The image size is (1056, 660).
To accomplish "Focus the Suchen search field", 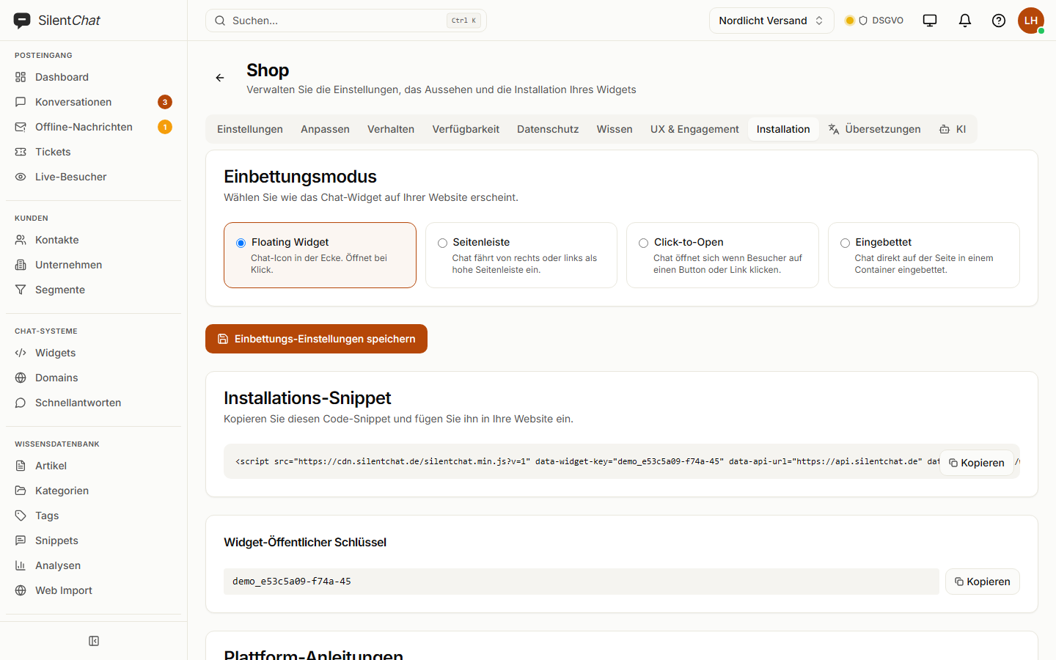I will coord(346,21).
